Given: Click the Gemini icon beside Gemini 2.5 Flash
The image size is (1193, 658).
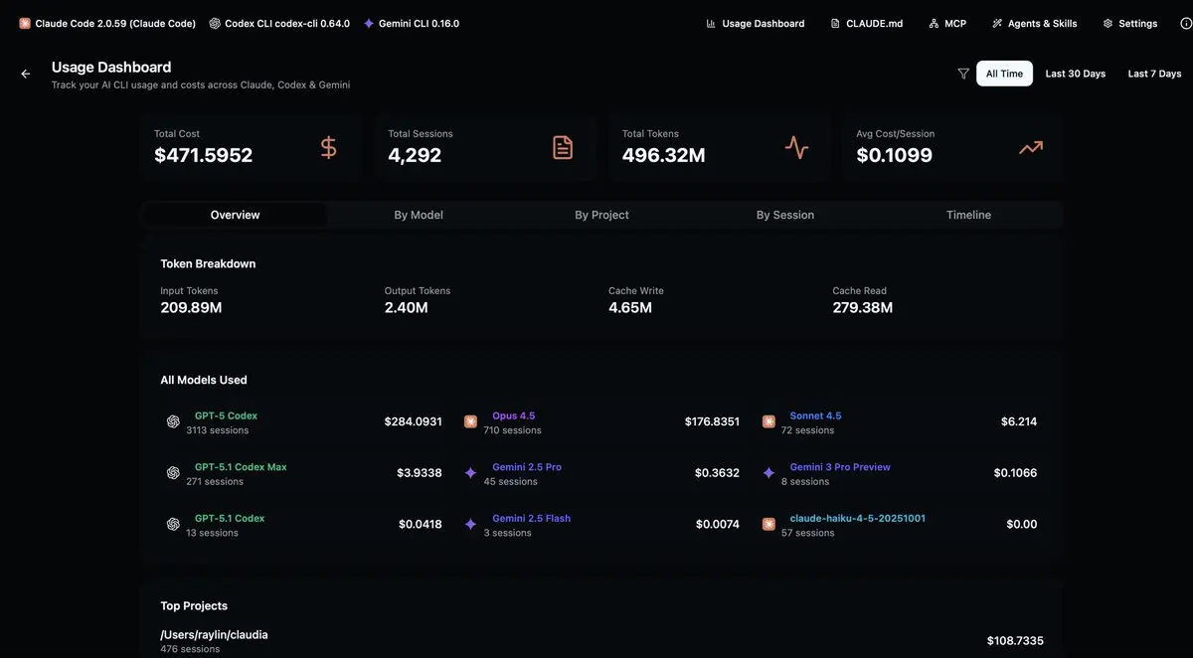Looking at the screenshot, I should [x=470, y=524].
